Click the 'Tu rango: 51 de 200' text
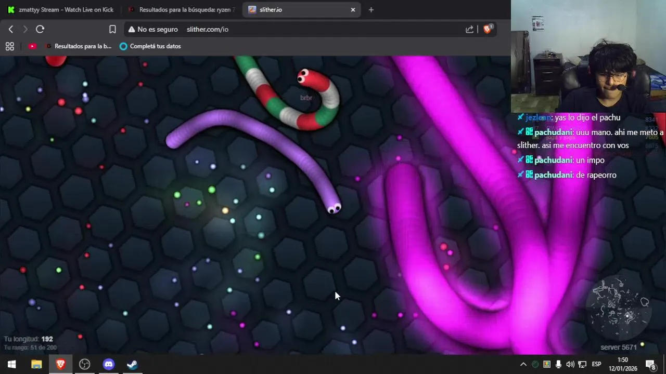Image resolution: width=666 pixels, height=374 pixels. tap(30, 348)
